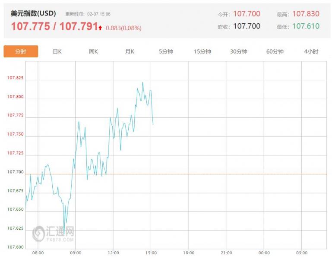Select the 分时 tab
Screen dimensions: 332x259
tap(21, 51)
